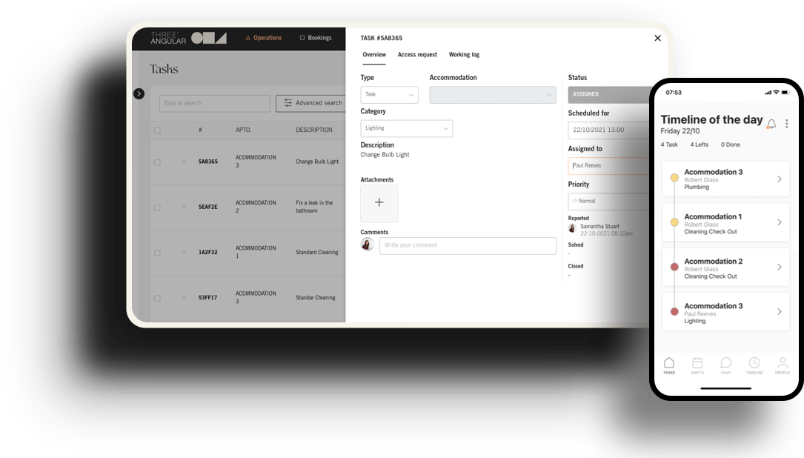Click the phone signal strength icon
Screen dimensions: 804x458
pyautogui.click(x=768, y=93)
